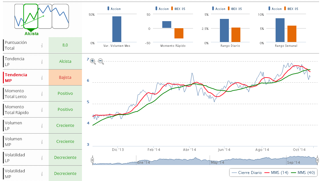
Task: Show info for Volumen MP row
Action: coord(42,142)
